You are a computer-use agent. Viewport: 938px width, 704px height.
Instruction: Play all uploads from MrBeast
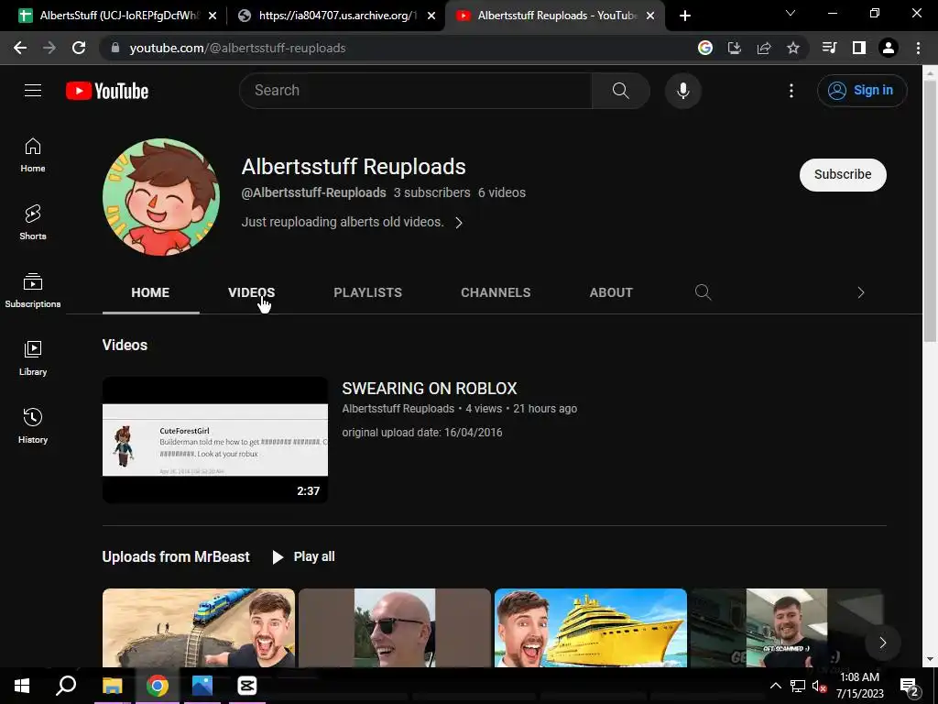(303, 556)
